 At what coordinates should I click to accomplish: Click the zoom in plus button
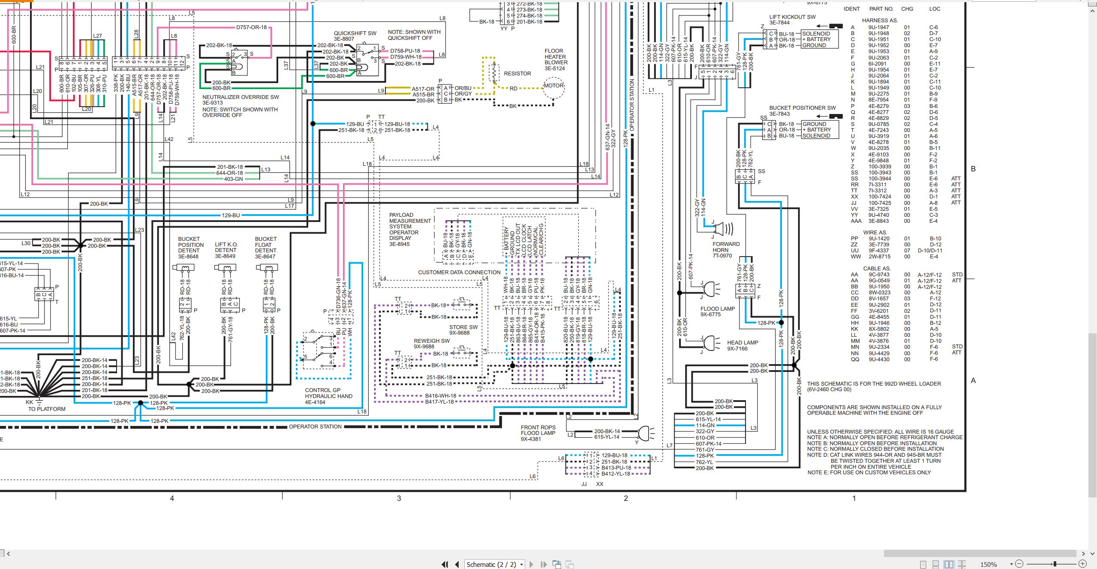click(1082, 564)
